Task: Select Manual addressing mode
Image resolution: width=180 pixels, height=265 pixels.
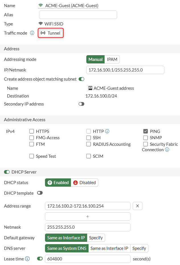Action: pos(95,59)
